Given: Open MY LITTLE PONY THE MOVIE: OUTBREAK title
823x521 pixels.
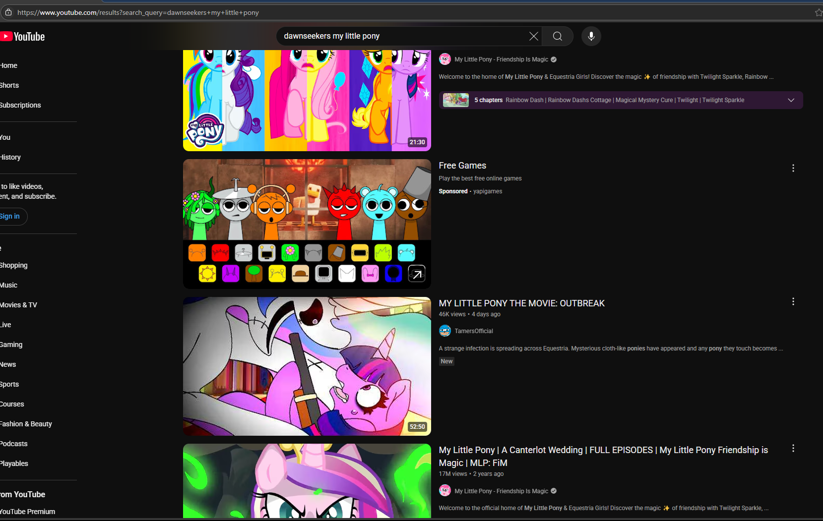Looking at the screenshot, I should (522, 303).
